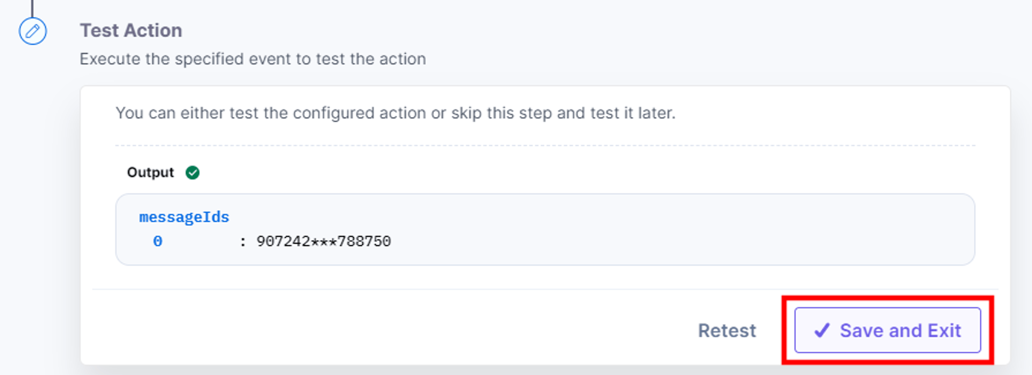Click the vertical connector line above pencil icon
Viewport: 1032px width, 375px height.
pos(33,8)
